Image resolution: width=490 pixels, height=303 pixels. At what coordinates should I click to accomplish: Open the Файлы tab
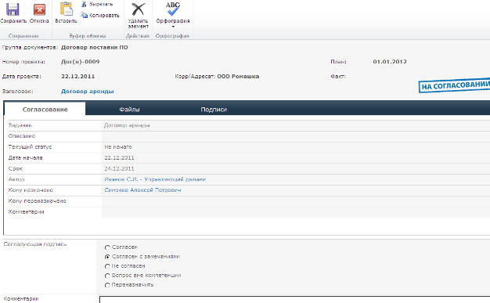coord(129,110)
